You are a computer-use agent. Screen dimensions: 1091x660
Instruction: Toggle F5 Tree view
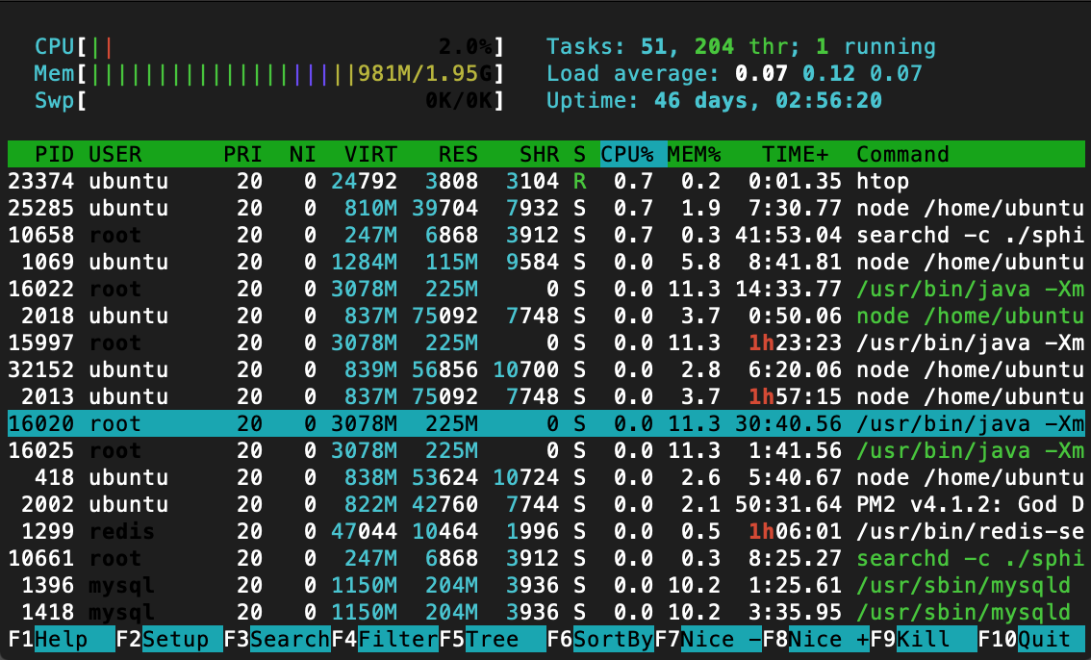pos(493,639)
